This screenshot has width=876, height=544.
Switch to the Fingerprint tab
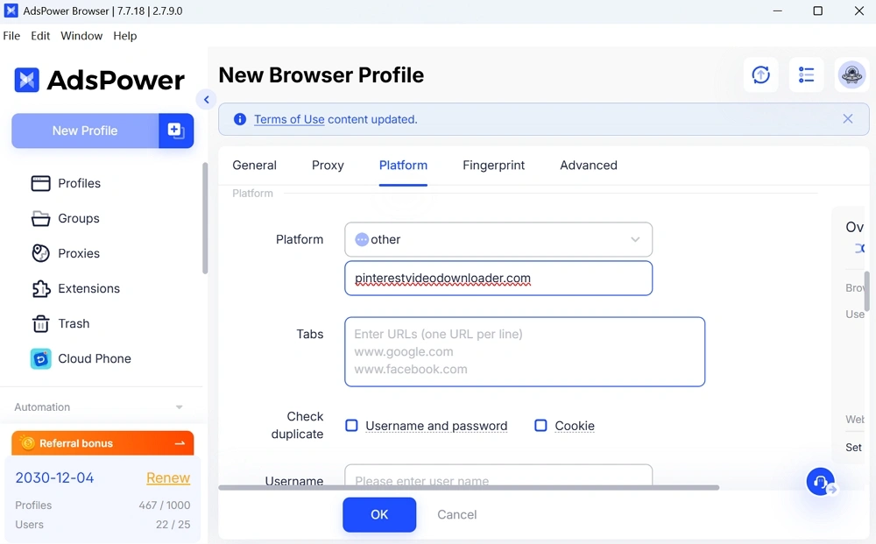[493, 165]
